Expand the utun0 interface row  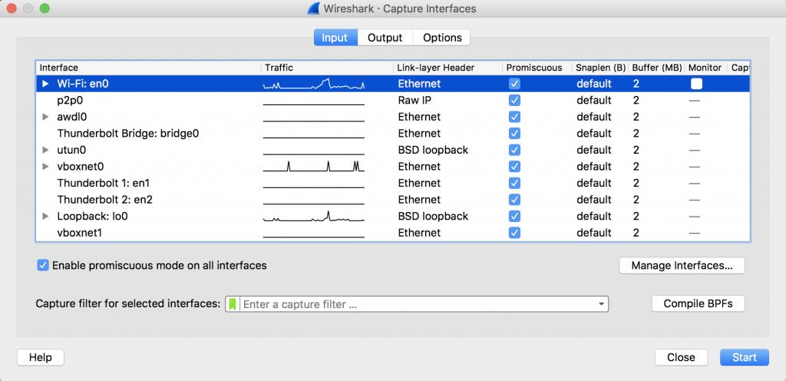click(x=45, y=150)
